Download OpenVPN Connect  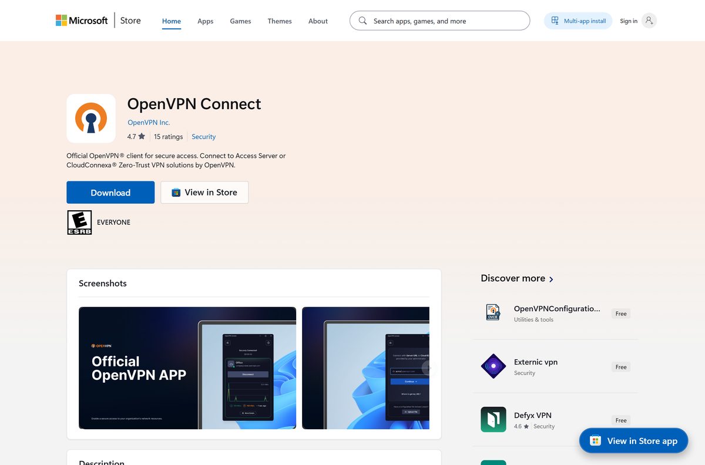[110, 193]
